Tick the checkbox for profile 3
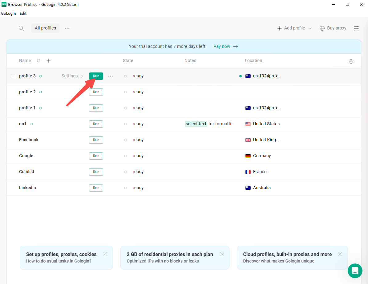Screen dimensions: 368x284 [x=13, y=76]
